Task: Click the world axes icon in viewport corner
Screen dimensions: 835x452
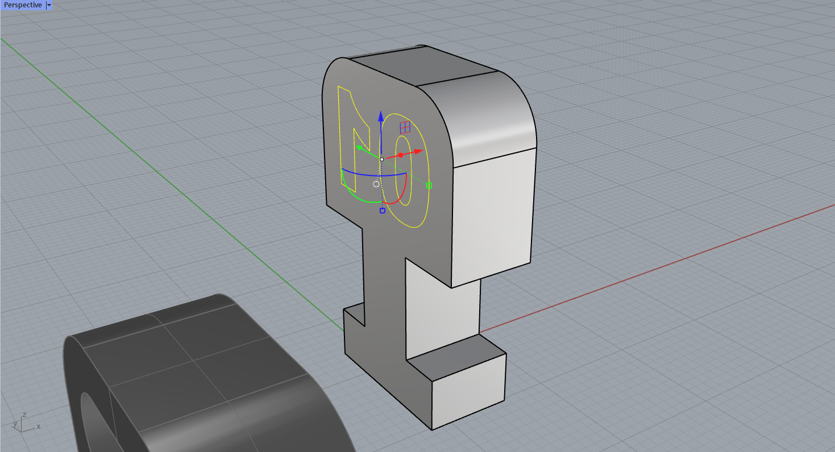Action: pyautogui.click(x=26, y=422)
